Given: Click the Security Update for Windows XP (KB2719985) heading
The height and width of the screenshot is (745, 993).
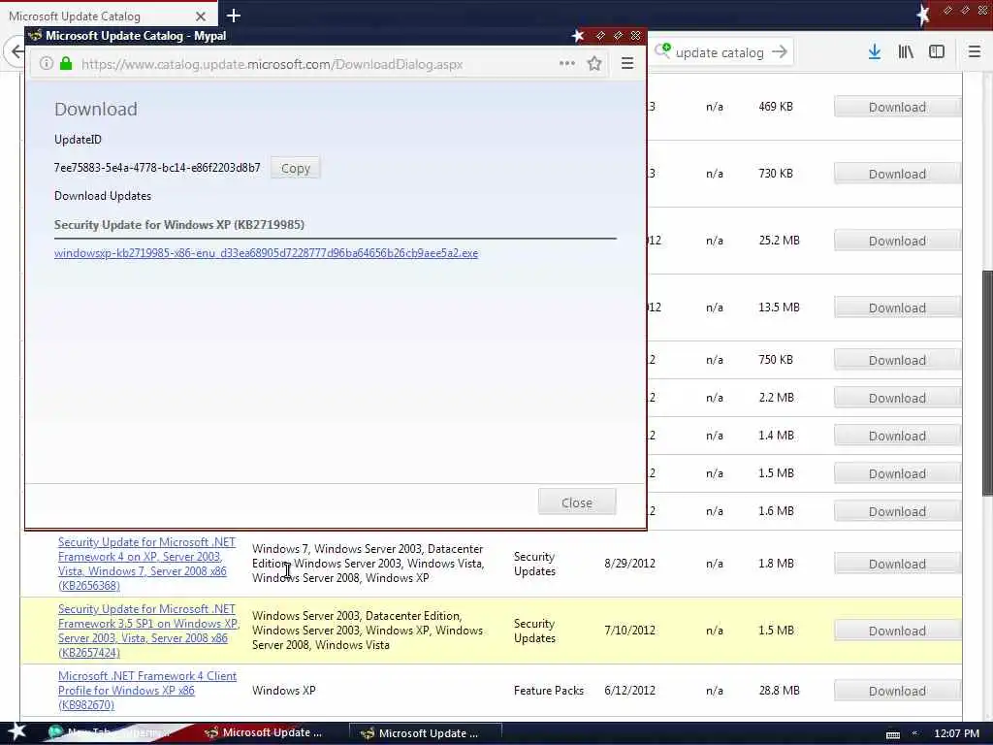Looking at the screenshot, I should point(179,225).
